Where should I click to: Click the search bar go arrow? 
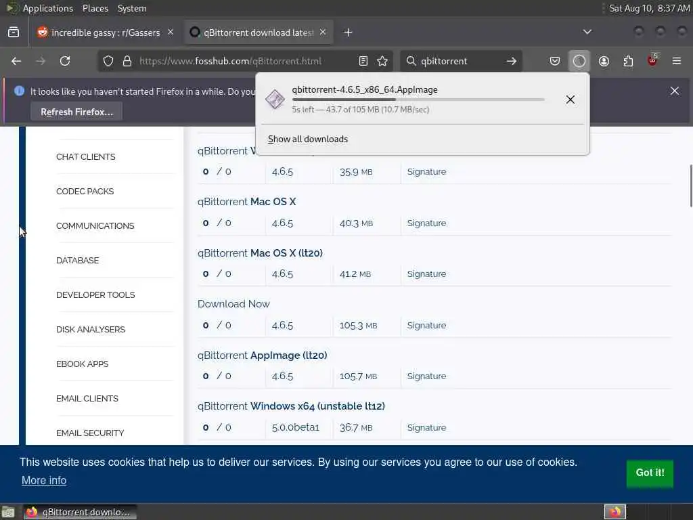point(512,61)
